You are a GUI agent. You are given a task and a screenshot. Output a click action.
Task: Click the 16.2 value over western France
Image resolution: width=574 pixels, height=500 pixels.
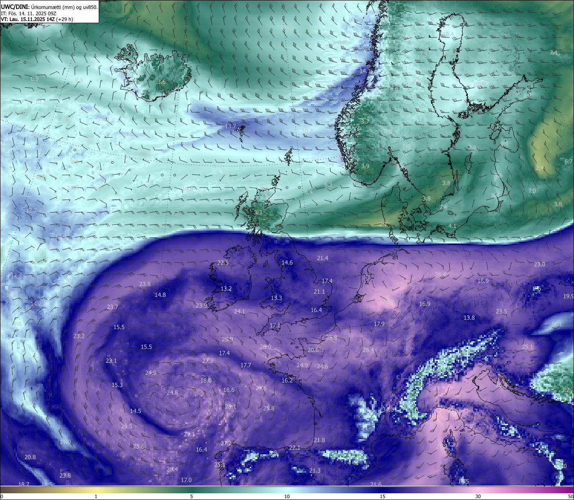click(287, 381)
